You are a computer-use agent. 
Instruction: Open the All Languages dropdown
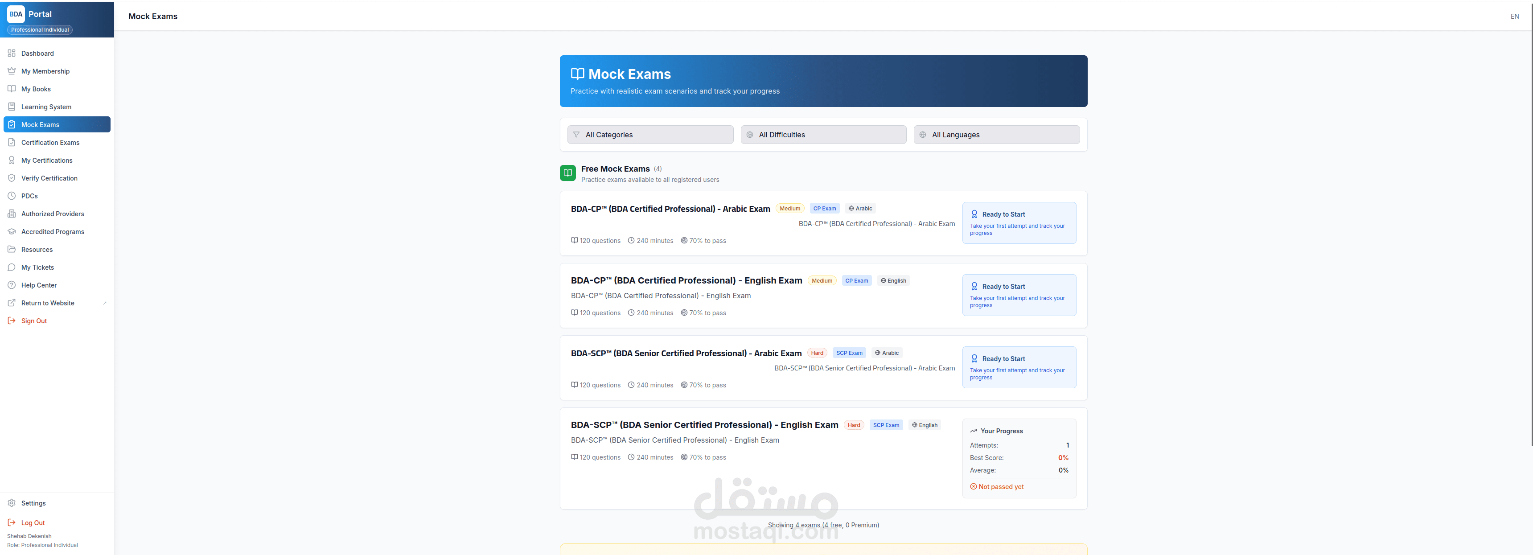pos(996,135)
